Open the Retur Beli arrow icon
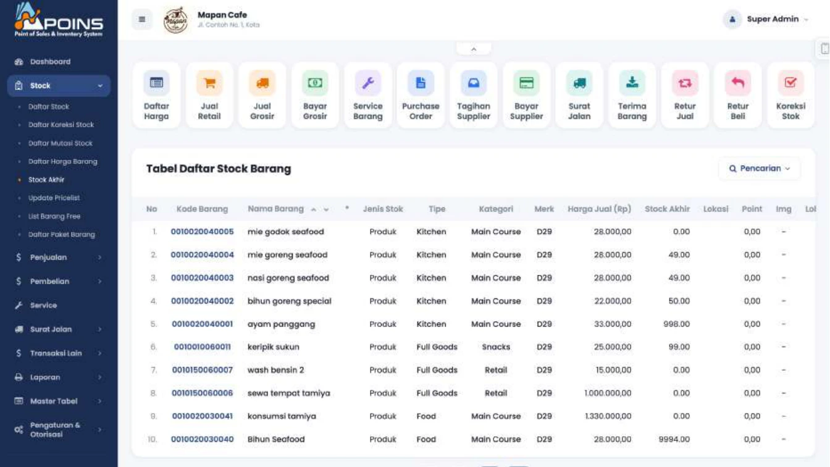 [x=738, y=83]
